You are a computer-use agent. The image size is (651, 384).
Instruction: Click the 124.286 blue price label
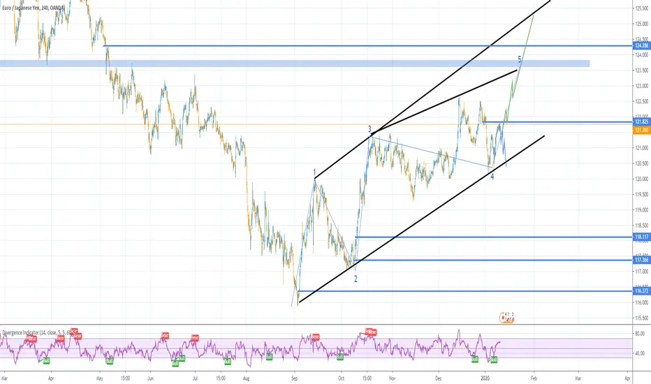pos(641,45)
